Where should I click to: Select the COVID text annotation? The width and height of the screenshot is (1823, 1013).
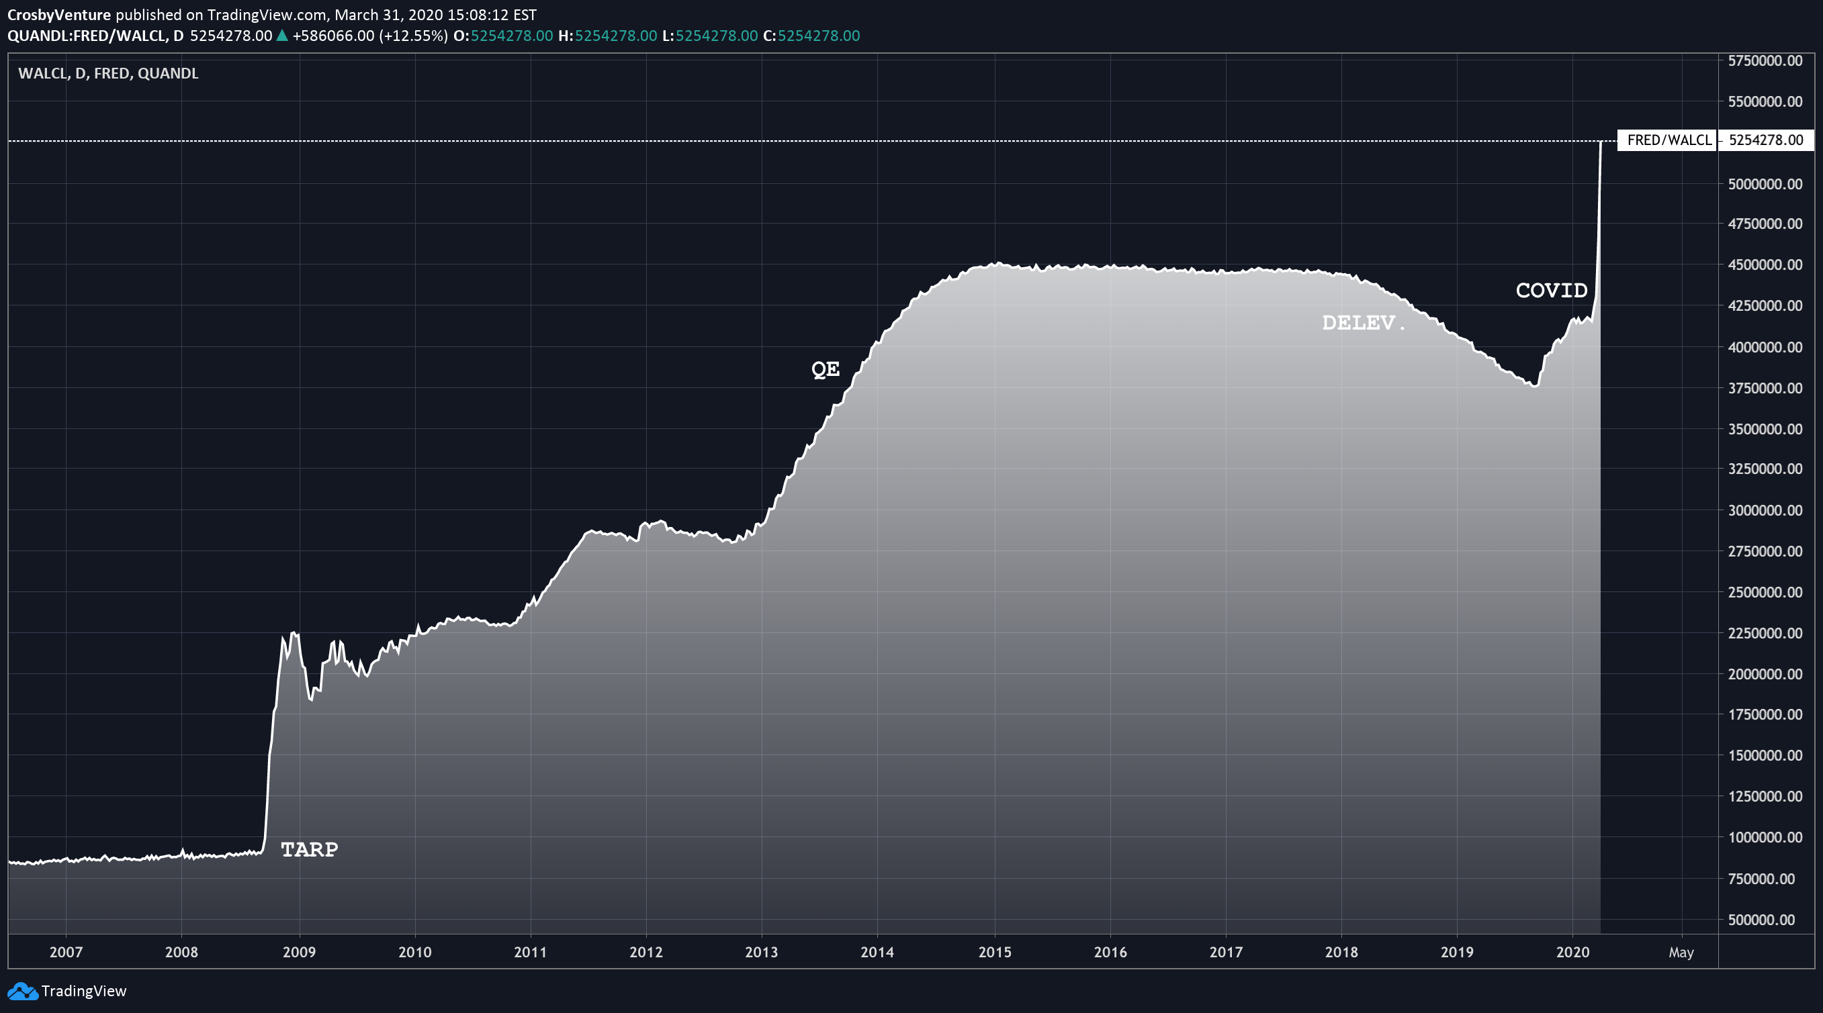tap(1551, 290)
